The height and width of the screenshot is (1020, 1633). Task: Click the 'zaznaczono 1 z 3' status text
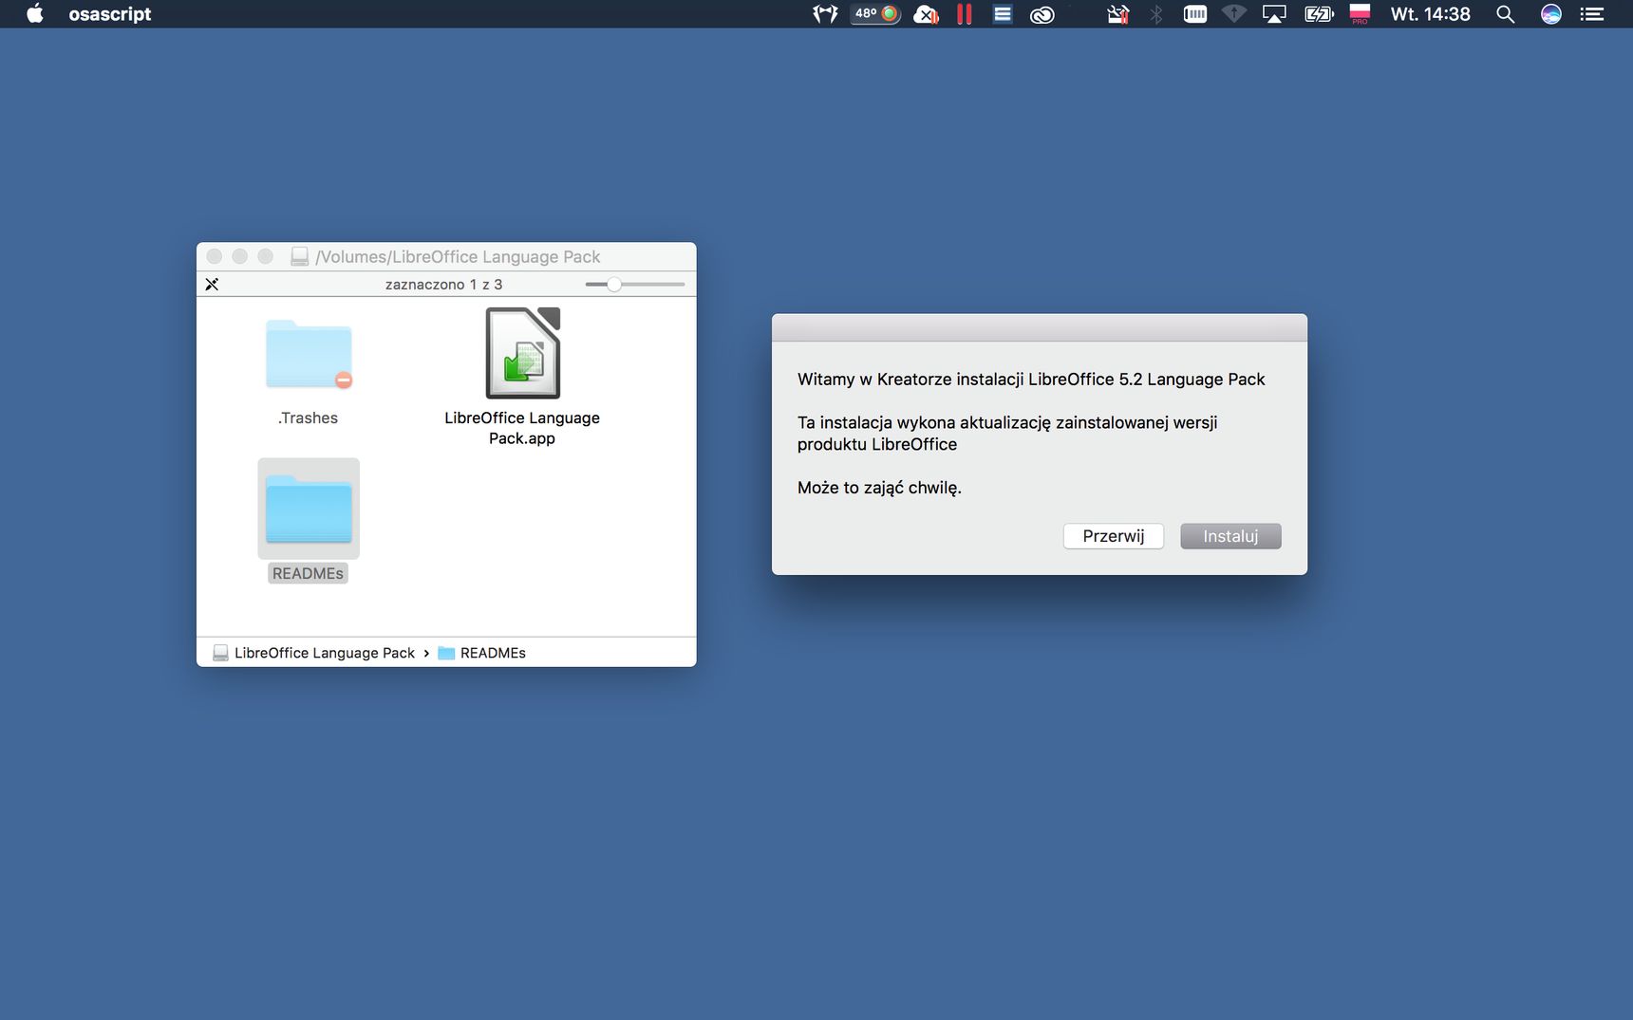(x=443, y=285)
